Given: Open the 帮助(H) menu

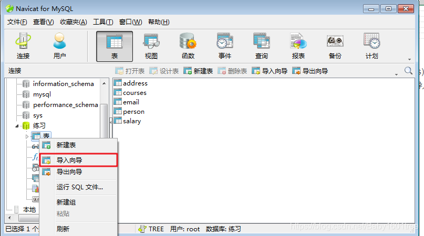Looking at the screenshot, I should [159, 22].
